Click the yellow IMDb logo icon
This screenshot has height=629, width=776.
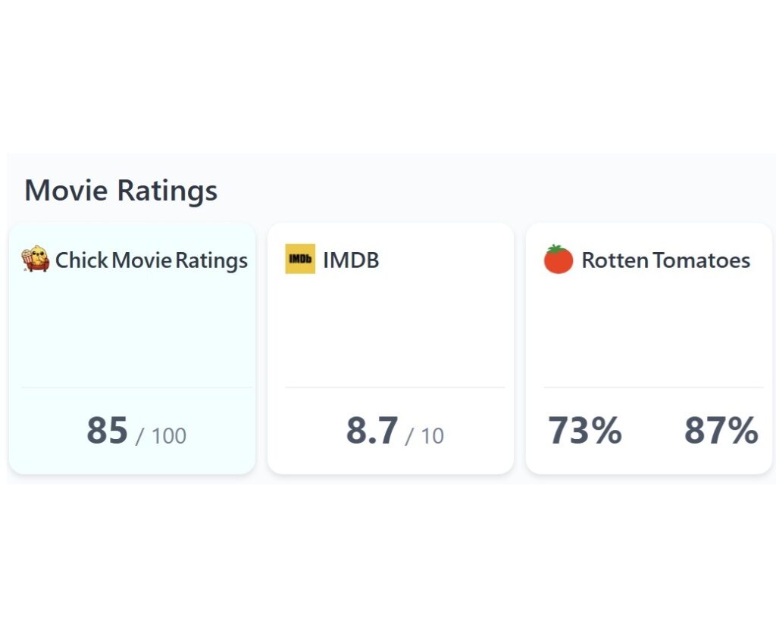[x=300, y=259]
